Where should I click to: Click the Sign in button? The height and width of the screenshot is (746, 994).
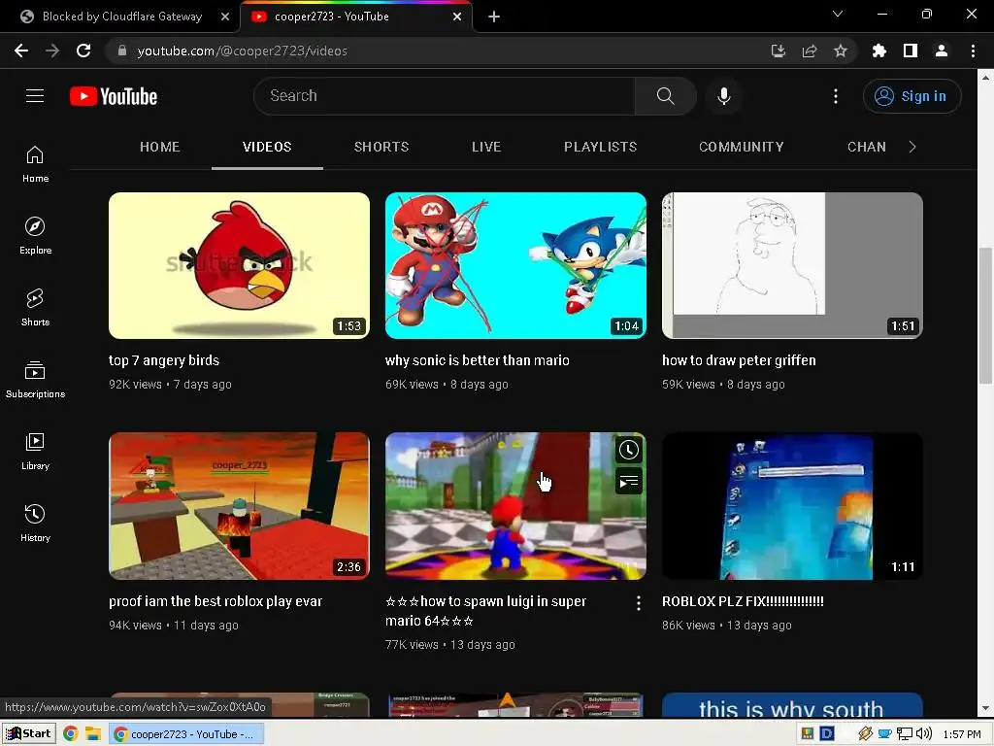[911, 96]
